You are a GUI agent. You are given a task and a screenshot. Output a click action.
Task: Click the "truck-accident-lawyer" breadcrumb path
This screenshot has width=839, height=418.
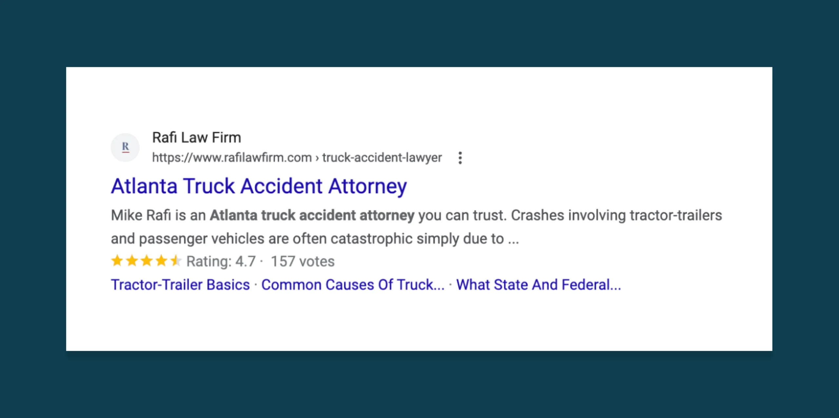(x=382, y=158)
